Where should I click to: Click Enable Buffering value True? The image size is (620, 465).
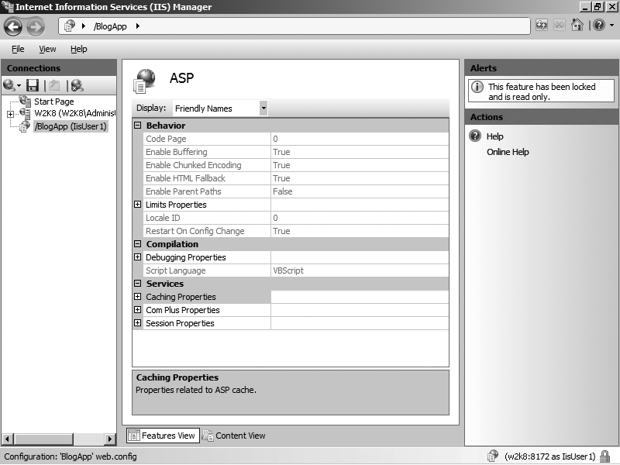click(x=281, y=152)
